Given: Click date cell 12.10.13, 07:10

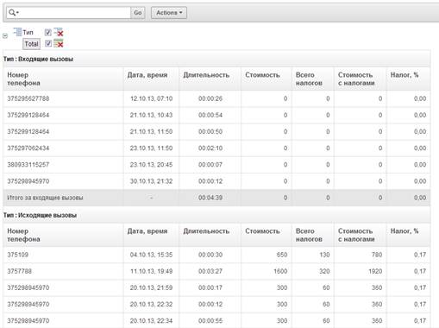Looking at the screenshot, I should click(x=152, y=98).
